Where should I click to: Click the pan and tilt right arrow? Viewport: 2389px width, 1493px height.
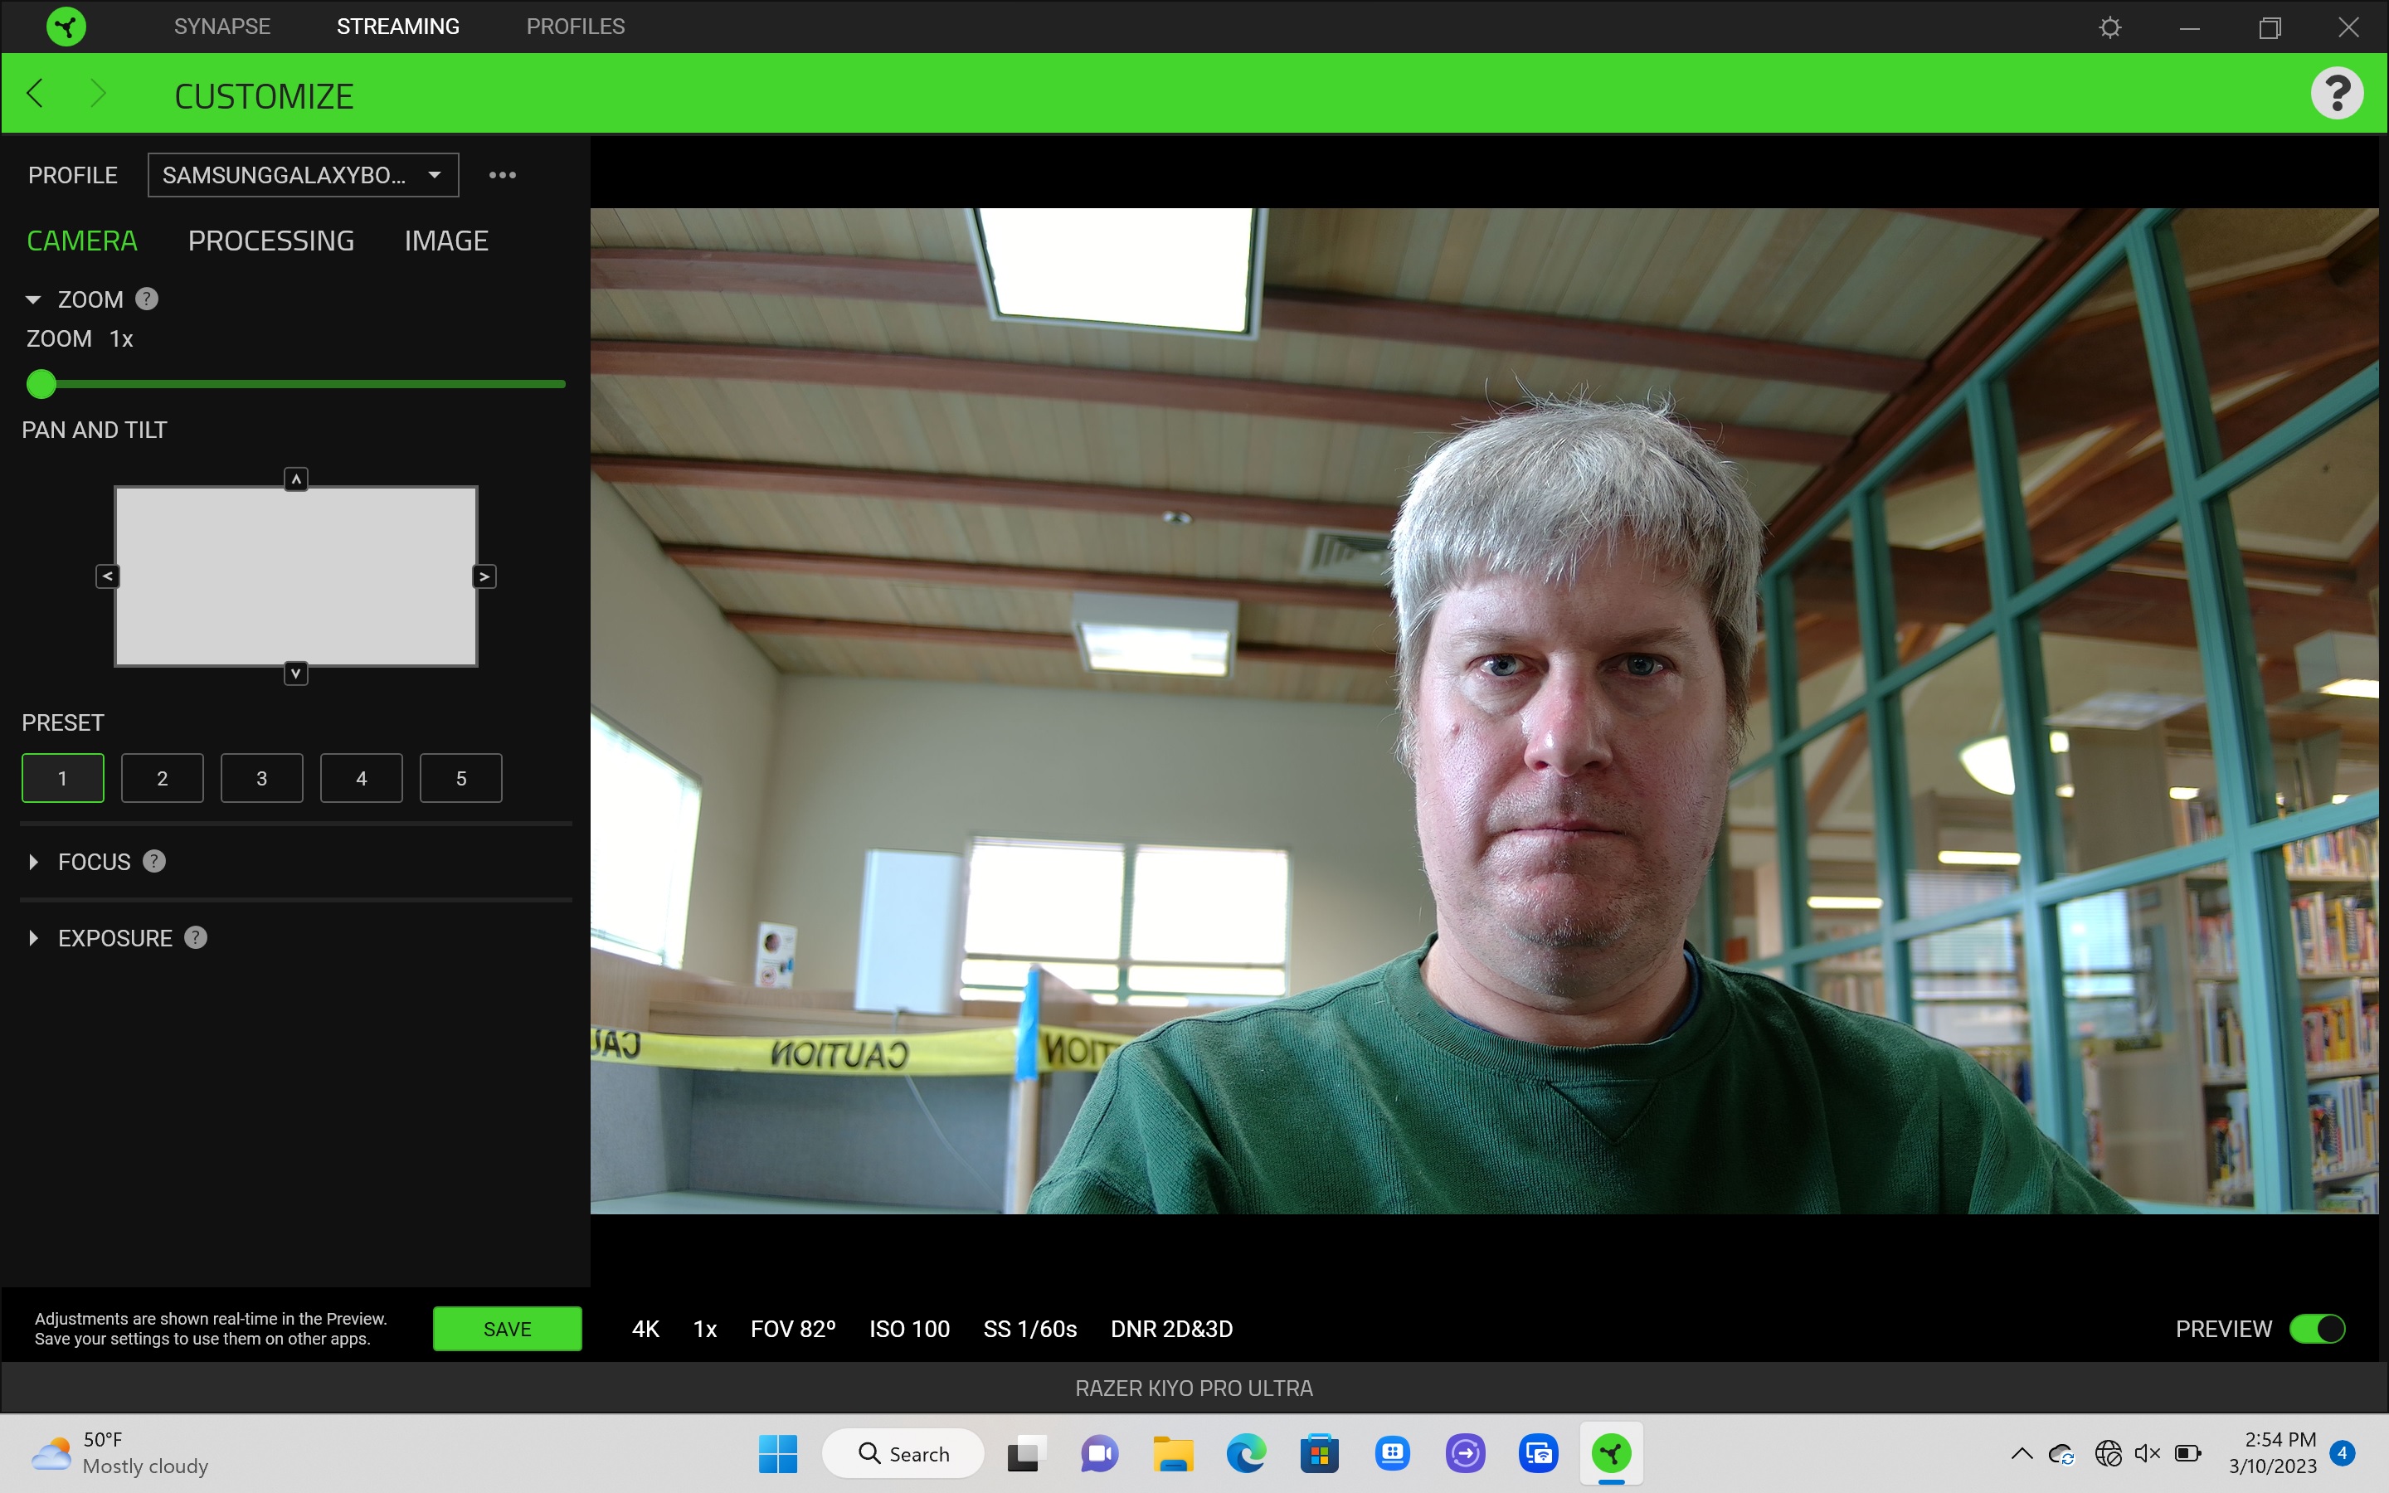[x=485, y=575]
